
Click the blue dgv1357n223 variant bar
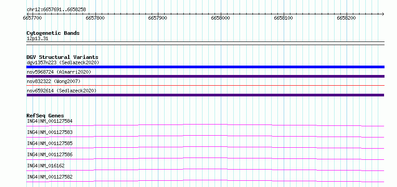[x=205, y=67]
